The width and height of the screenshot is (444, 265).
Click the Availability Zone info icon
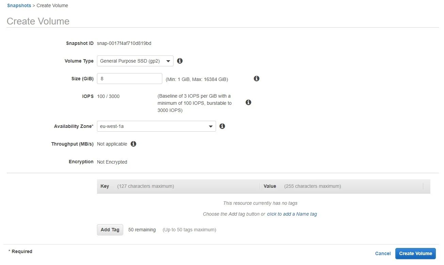coord(222,126)
